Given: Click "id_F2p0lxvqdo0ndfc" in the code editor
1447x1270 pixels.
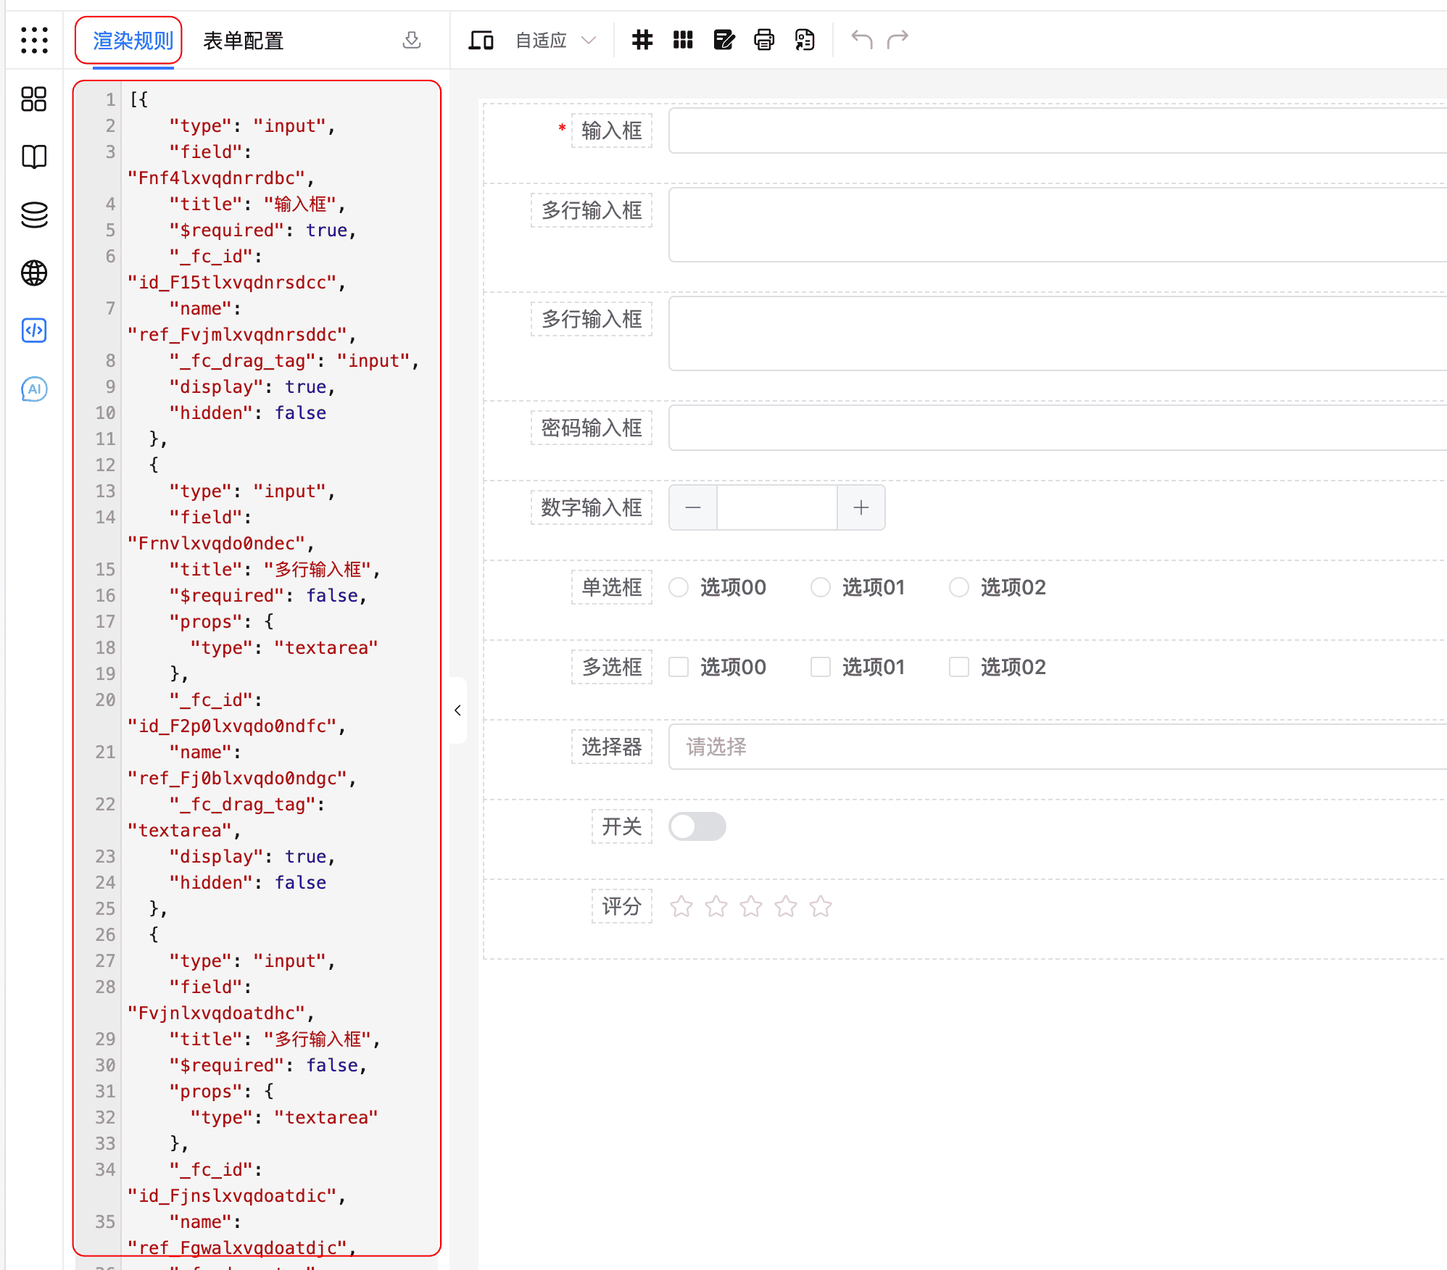Looking at the screenshot, I should coord(232,726).
